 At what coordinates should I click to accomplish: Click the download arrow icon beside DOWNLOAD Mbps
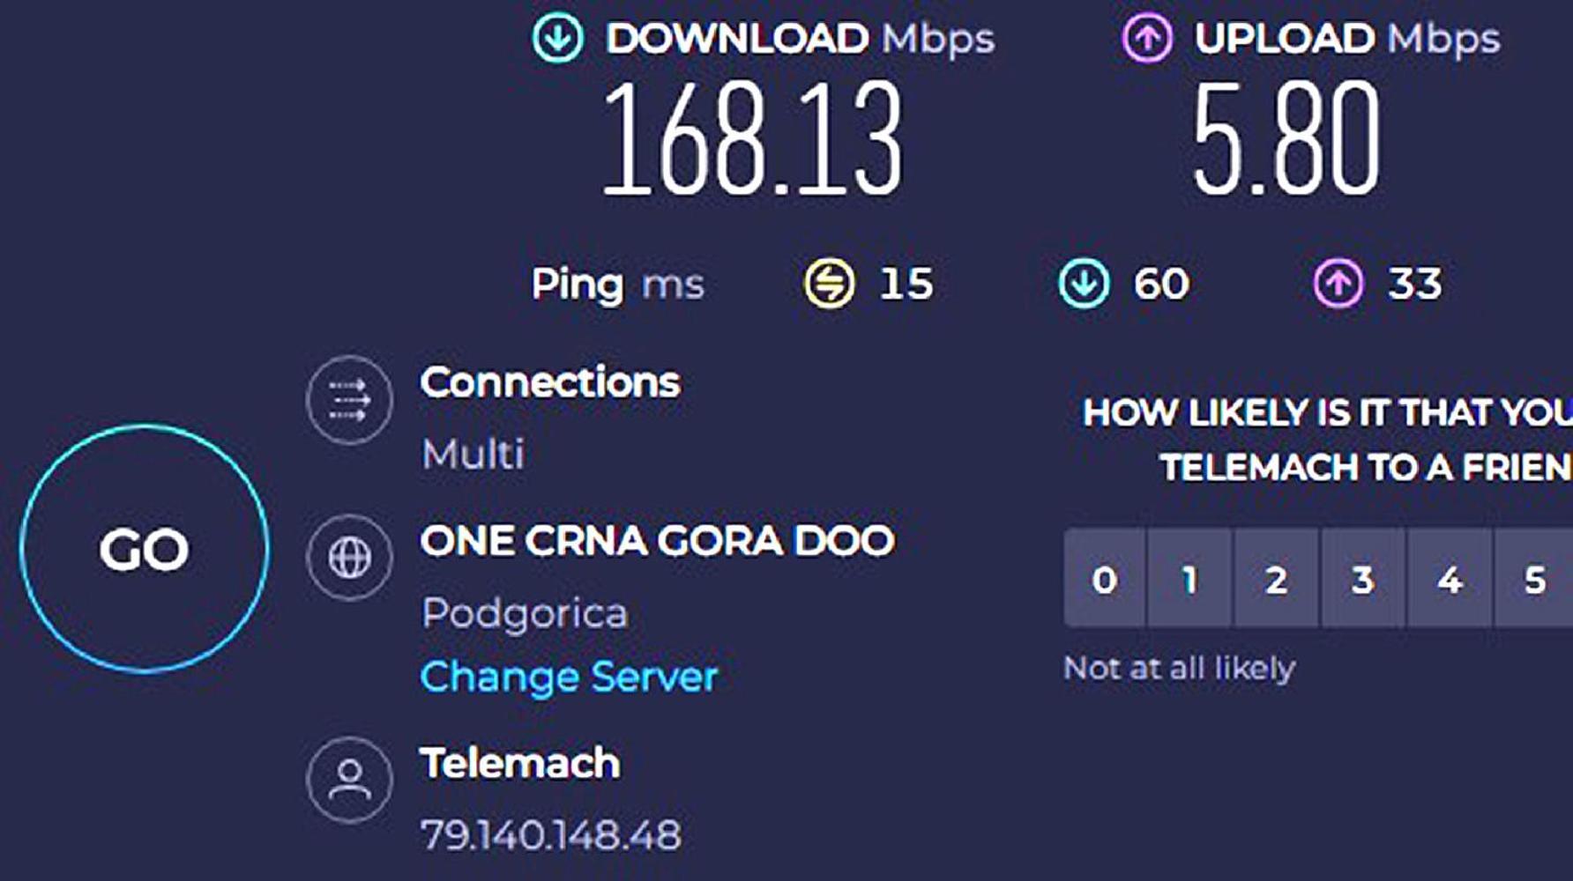coord(557,38)
